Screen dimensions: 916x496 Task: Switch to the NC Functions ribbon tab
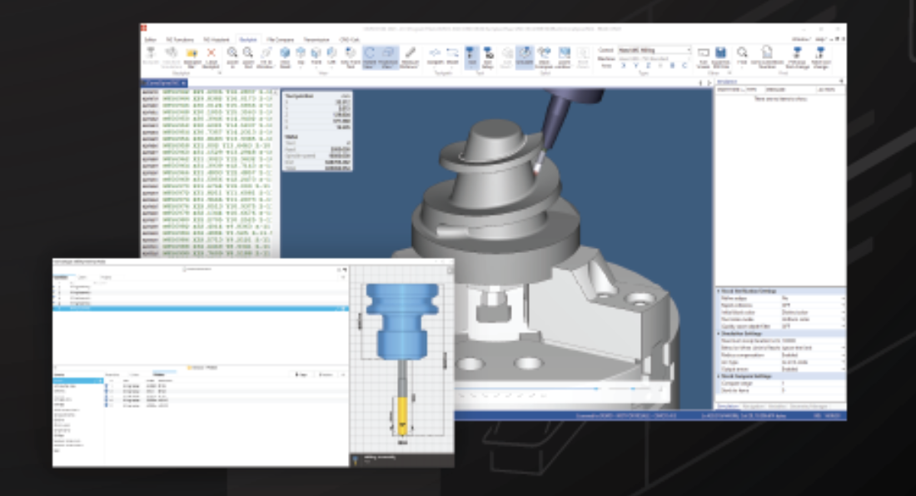tap(179, 40)
